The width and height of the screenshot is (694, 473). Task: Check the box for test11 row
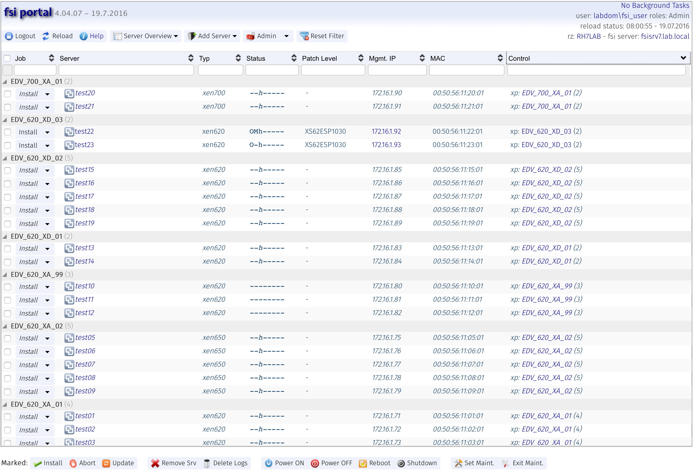(x=8, y=300)
